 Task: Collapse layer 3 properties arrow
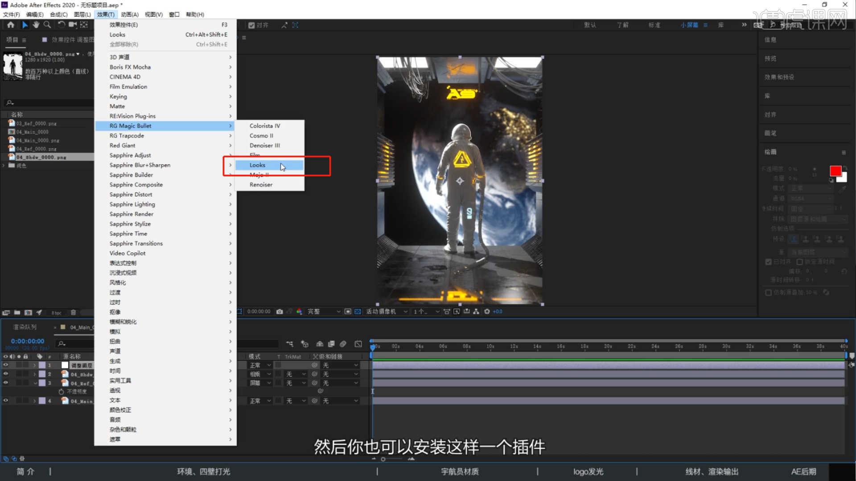[35, 383]
